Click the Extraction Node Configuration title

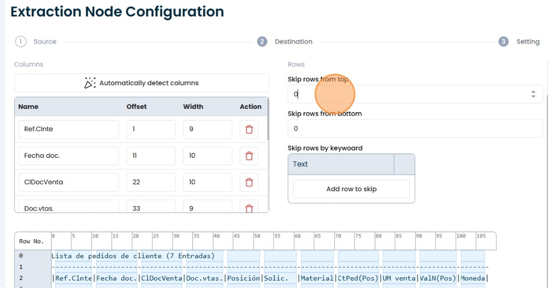click(117, 12)
